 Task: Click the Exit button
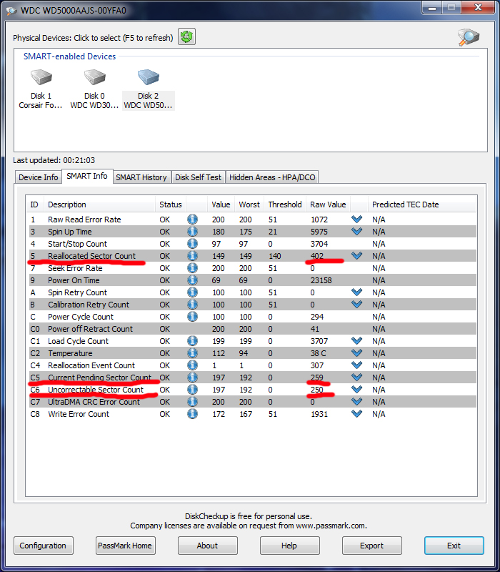[454, 546]
